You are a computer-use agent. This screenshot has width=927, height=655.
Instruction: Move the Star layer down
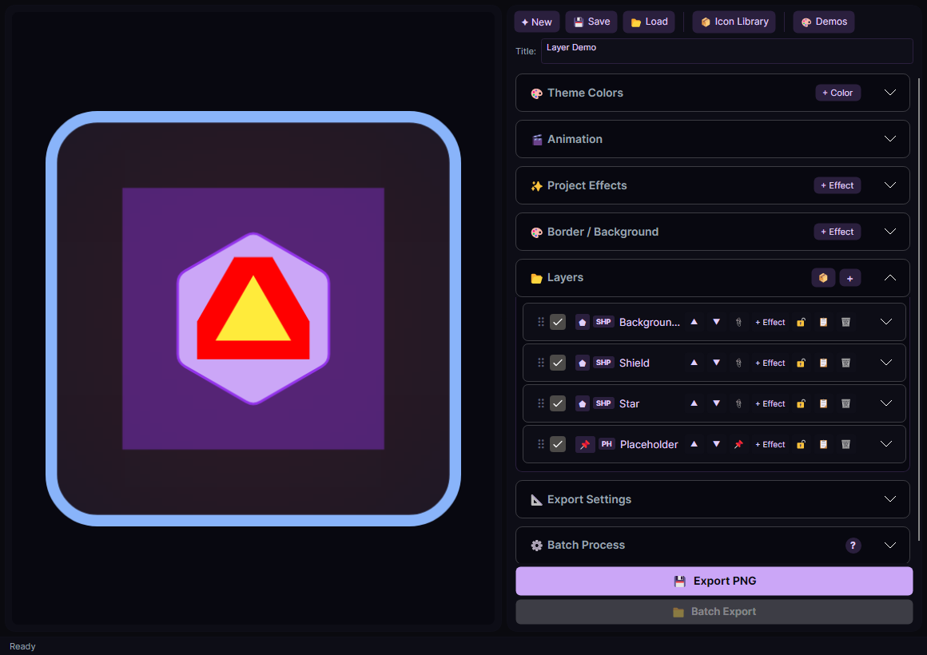coord(716,403)
